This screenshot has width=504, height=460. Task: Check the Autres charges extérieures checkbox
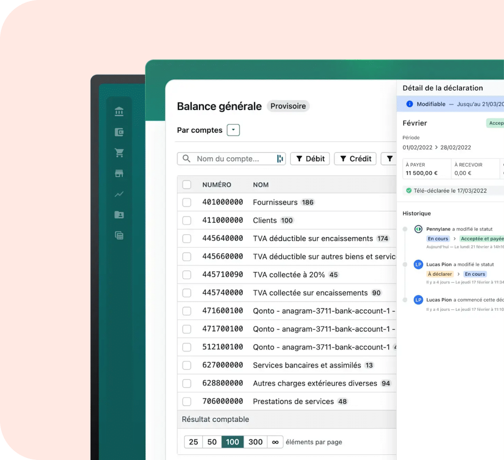[187, 383]
